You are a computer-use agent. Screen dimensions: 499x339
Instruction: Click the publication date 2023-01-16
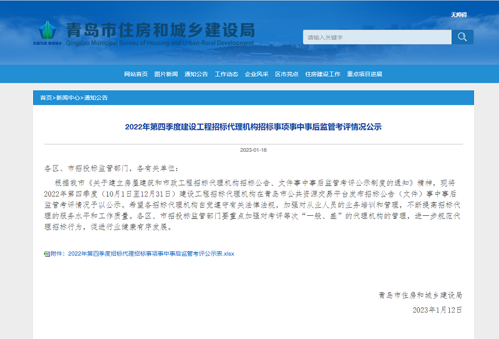253,150
